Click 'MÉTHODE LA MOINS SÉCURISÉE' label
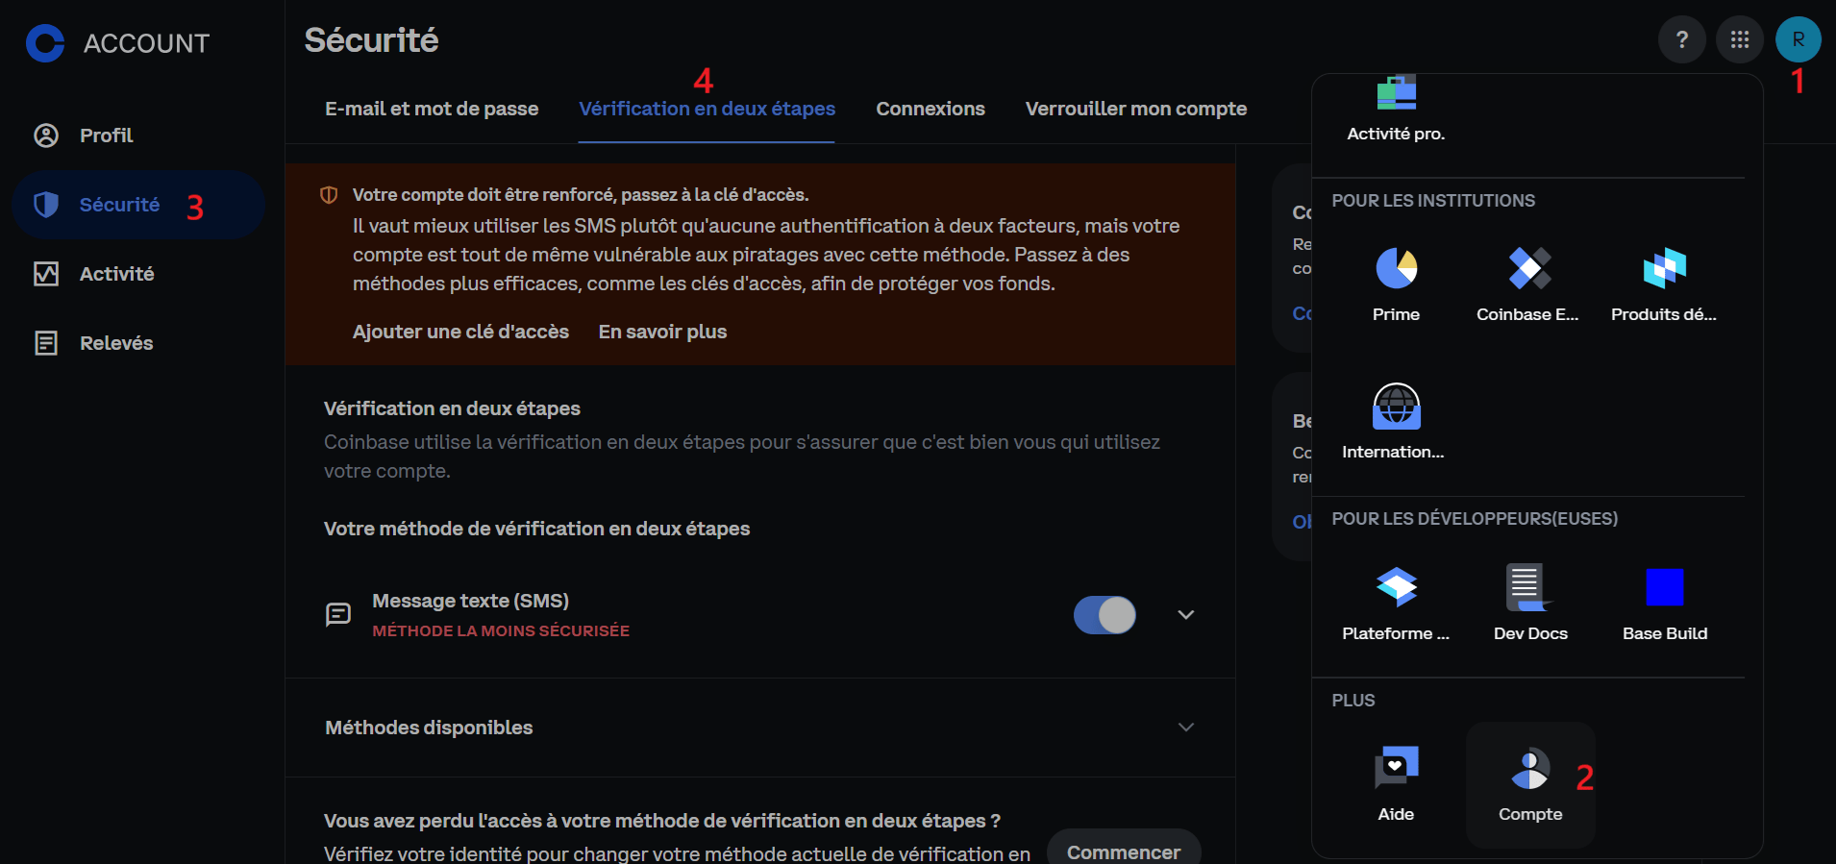 501,630
